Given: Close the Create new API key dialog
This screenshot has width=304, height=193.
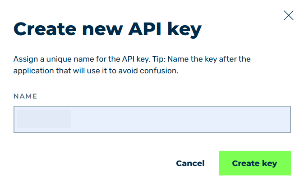Looking at the screenshot, I should [289, 15].
